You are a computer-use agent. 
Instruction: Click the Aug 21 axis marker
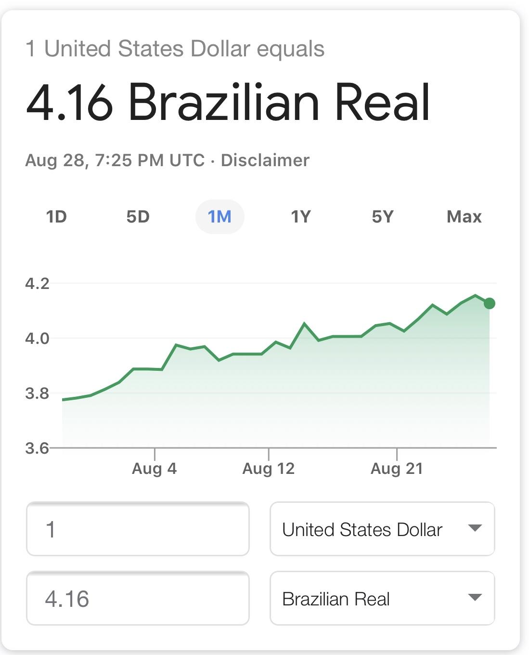[397, 468]
